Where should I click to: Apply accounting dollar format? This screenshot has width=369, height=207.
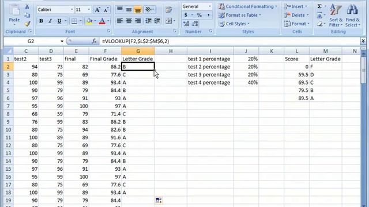186,15
